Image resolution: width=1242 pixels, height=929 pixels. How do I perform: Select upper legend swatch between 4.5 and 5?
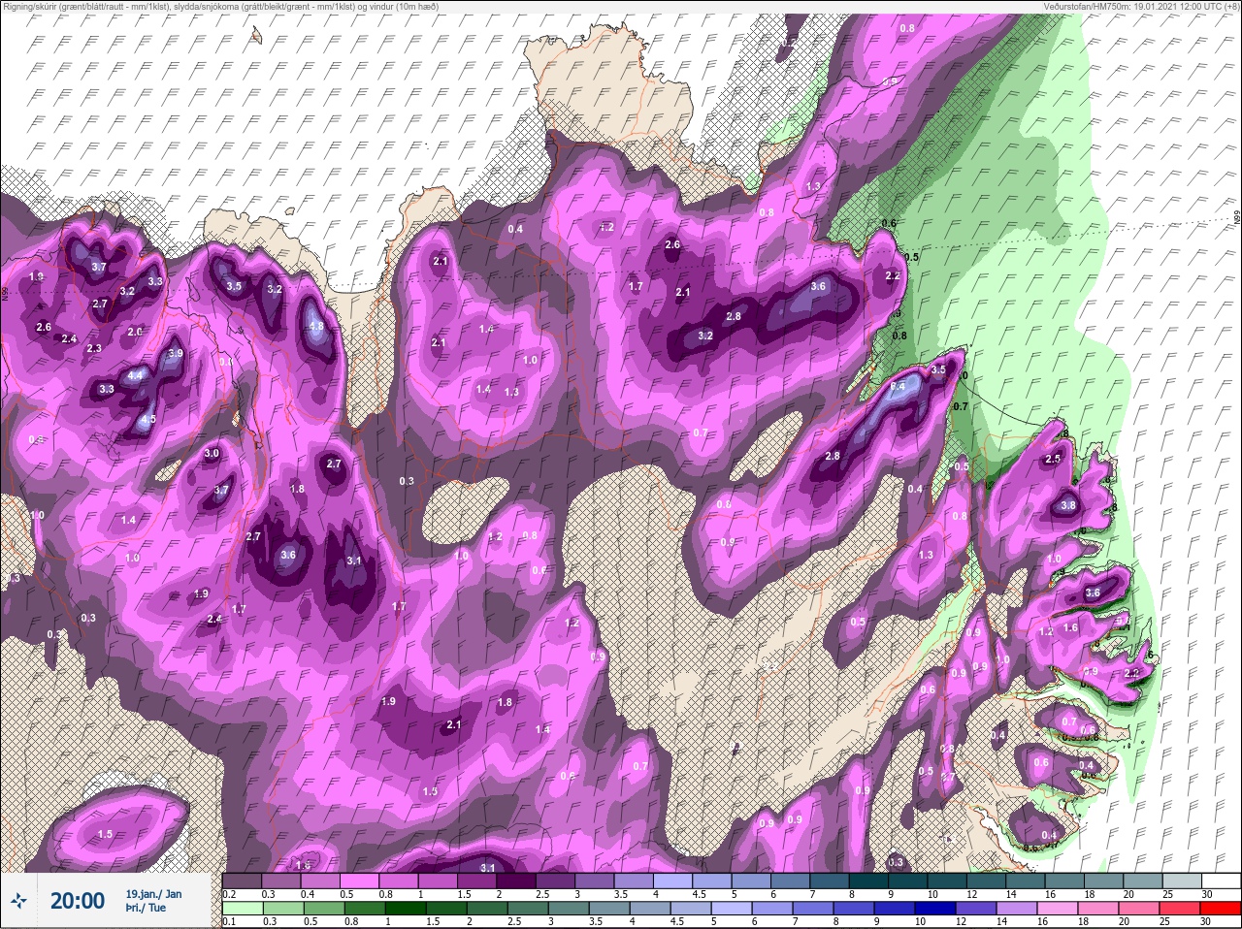point(713,881)
